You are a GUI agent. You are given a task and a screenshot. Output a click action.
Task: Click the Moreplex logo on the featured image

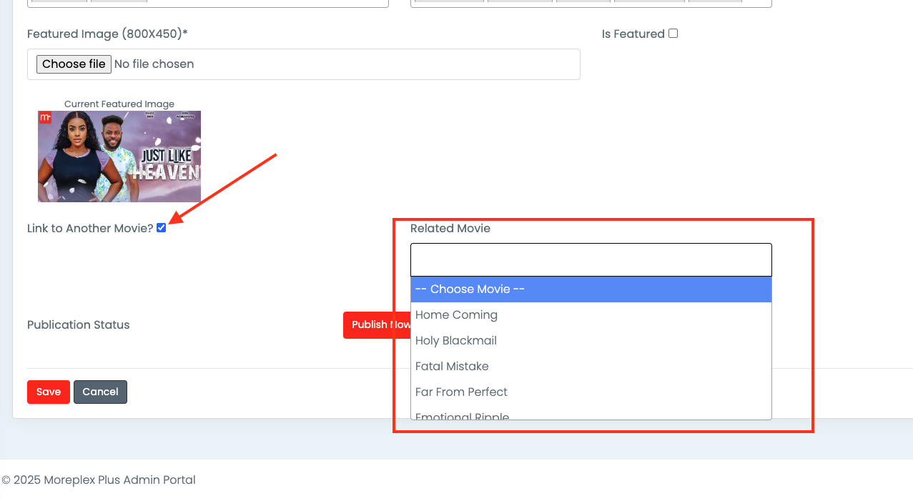pyautogui.click(x=45, y=117)
